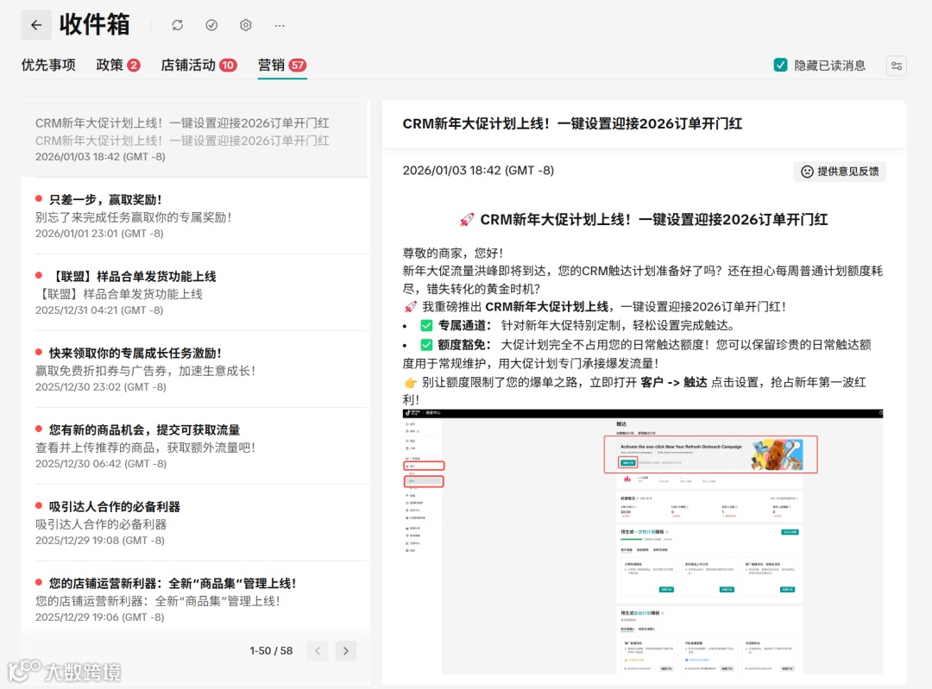Click the message detail header title at the top
This screenshot has width=932, height=689.
[x=572, y=123]
